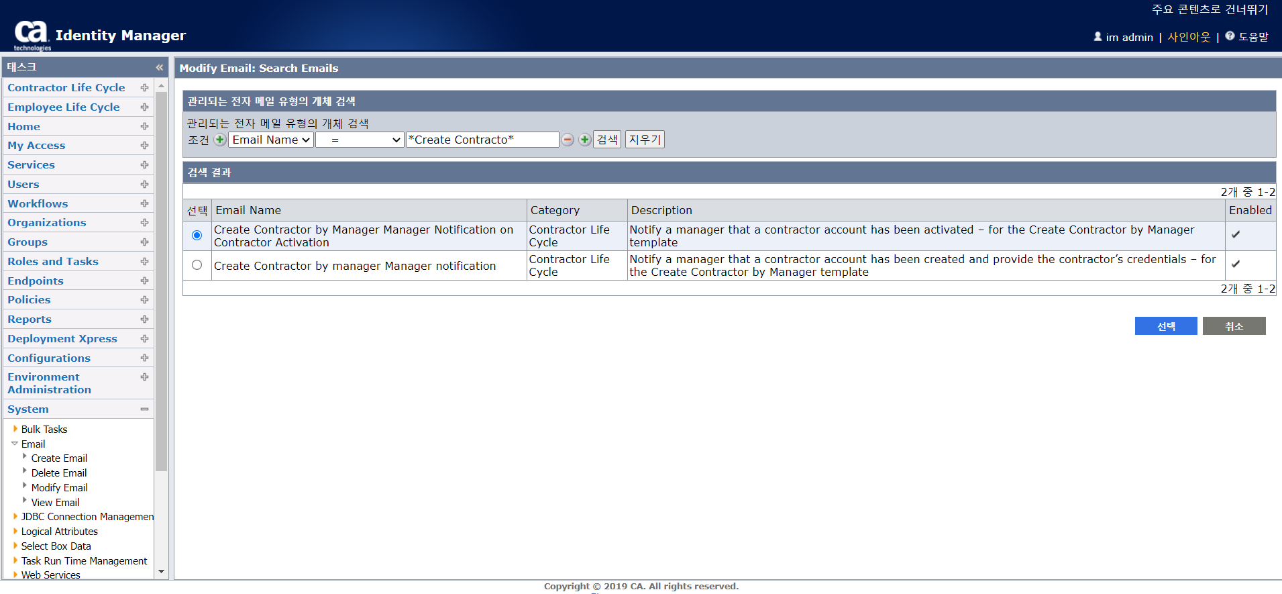Add a condition with green plus beside 조건
The width and height of the screenshot is (1282, 594).
tap(219, 140)
